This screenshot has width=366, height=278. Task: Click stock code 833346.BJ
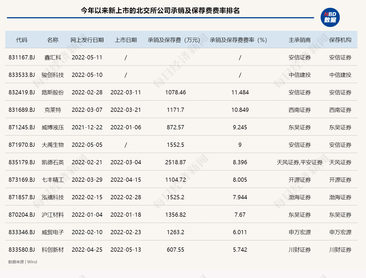pos(22,232)
